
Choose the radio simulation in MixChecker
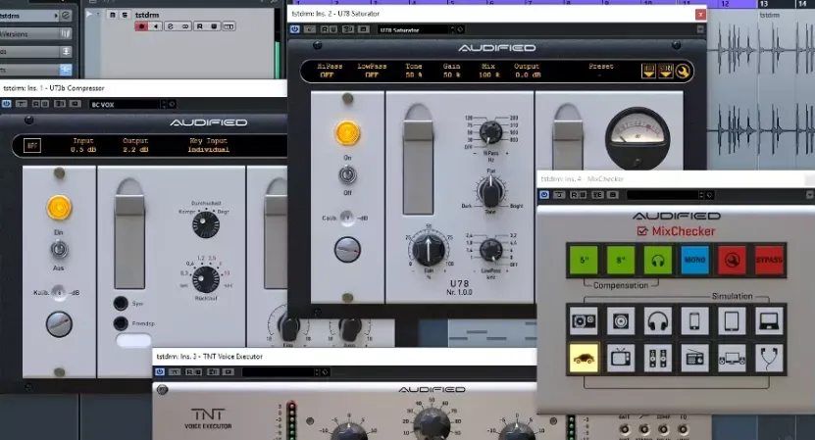click(x=694, y=358)
